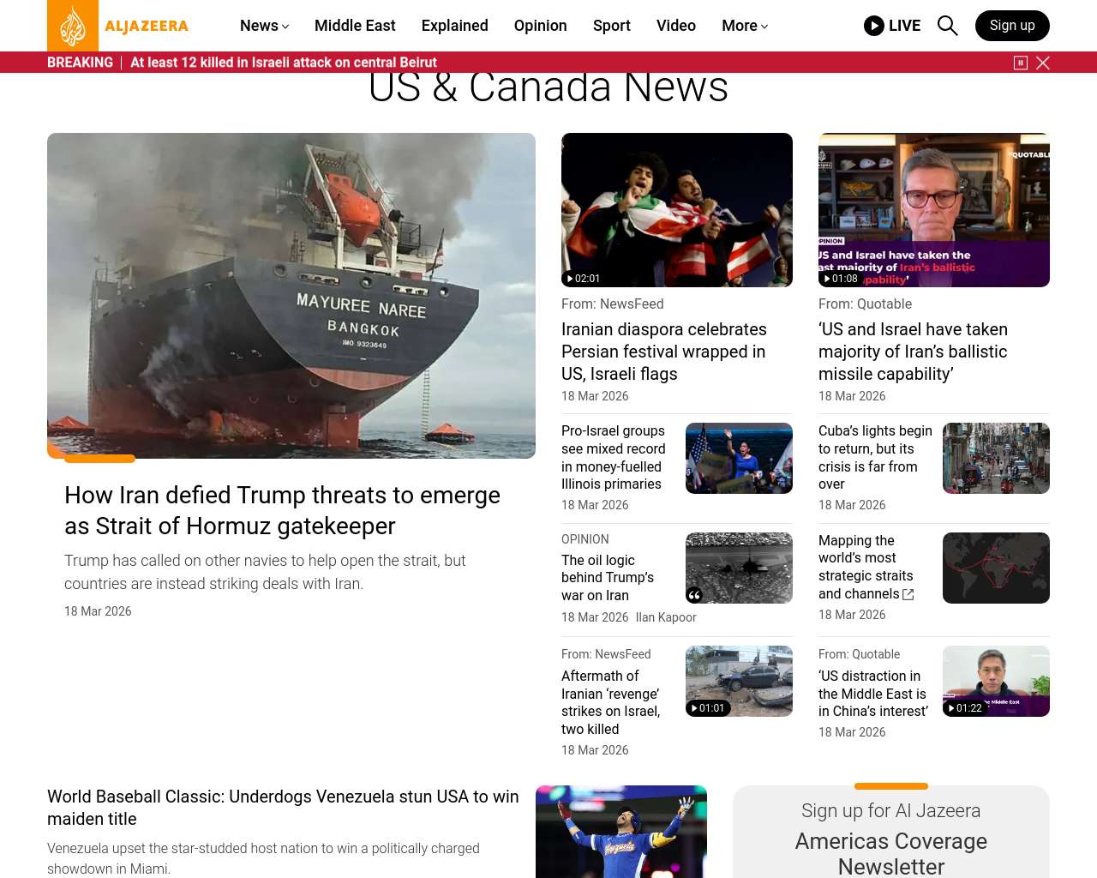1097x878 pixels.
Task: Click the opinion quote icon on thumbnail
Action: [694, 595]
